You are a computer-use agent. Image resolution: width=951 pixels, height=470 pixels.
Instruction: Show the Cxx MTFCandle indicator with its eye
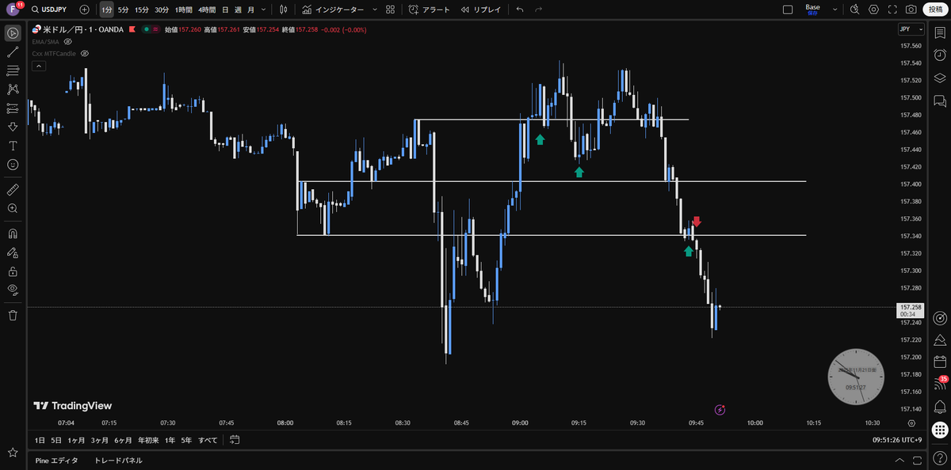tap(84, 54)
